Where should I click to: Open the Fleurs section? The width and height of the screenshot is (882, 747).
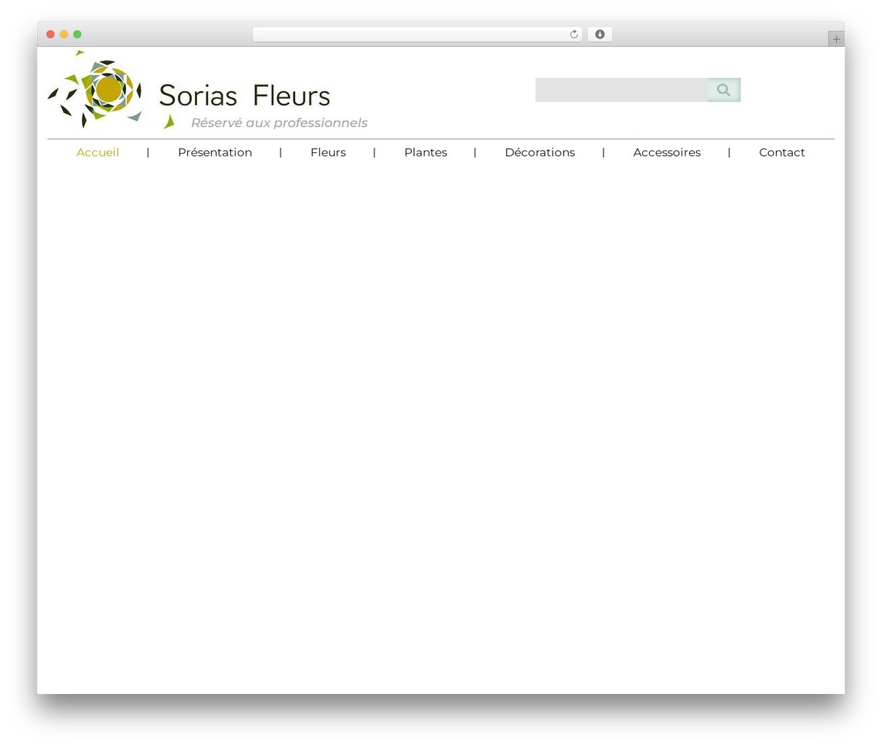[328, 152]
